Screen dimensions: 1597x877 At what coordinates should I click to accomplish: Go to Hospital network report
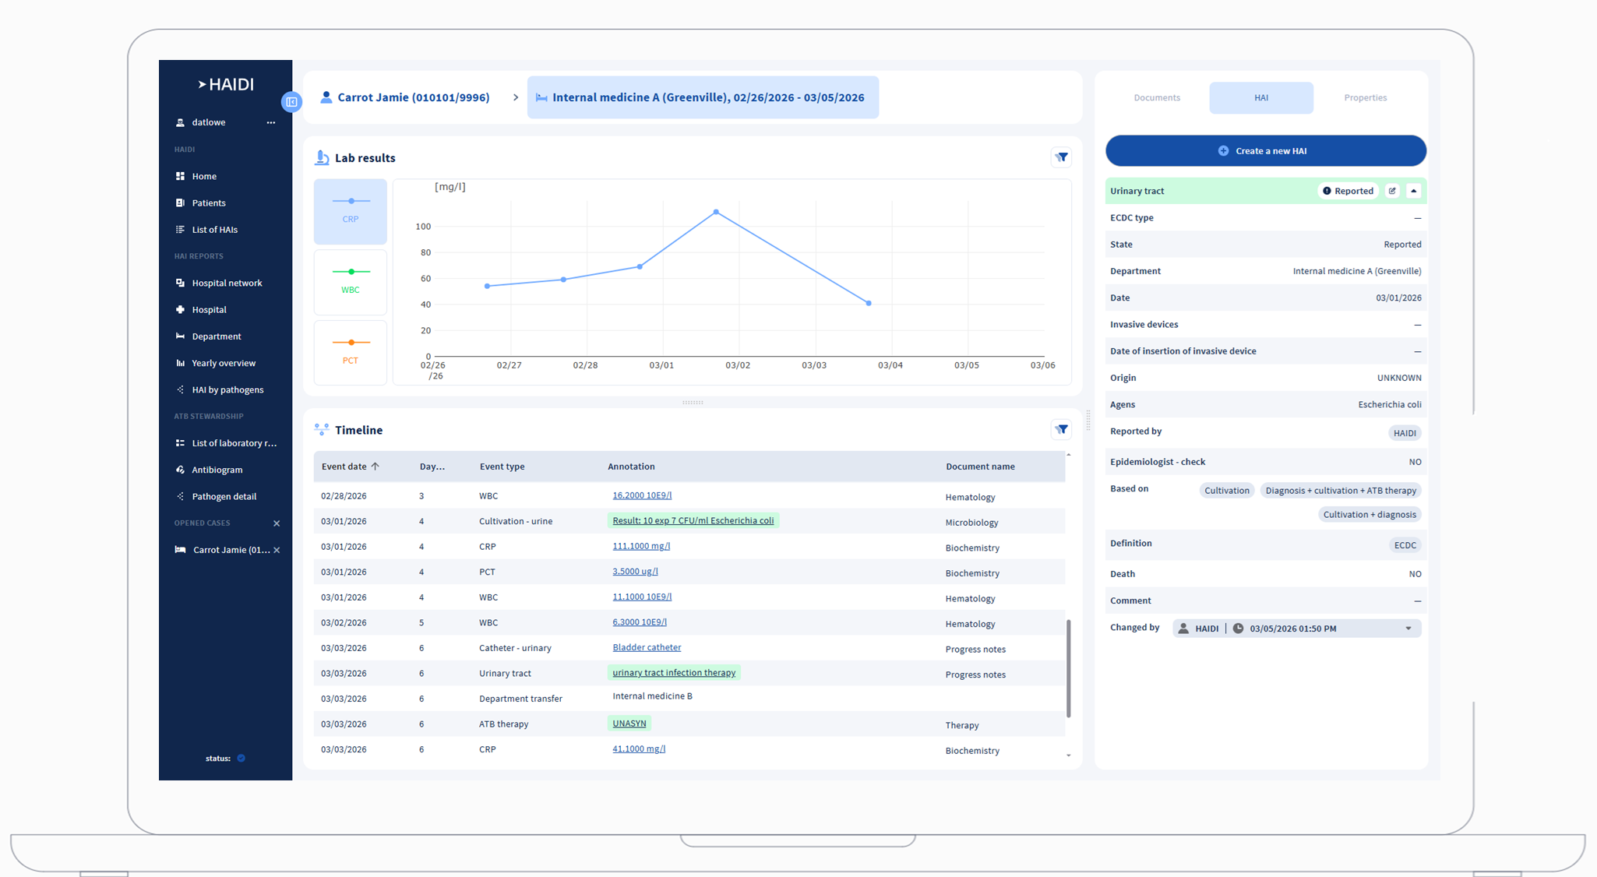point(227,283)
